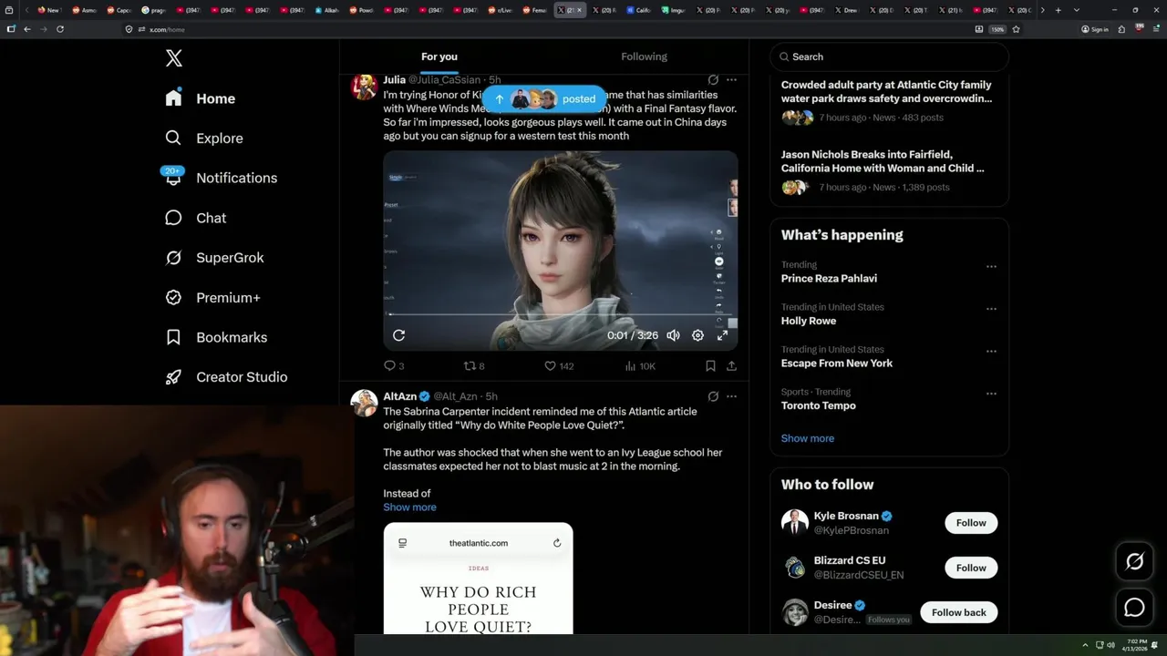
Task: Click Grok icon on AltAzn's post
Action: (x=713, y=396)
